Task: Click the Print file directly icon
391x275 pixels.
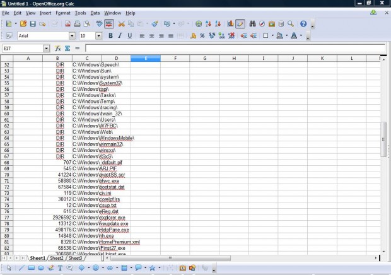Action: pos(77,24)
